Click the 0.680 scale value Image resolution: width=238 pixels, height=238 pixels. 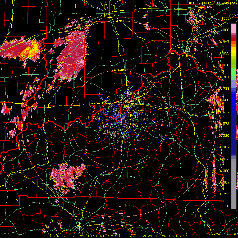[224, 100]
